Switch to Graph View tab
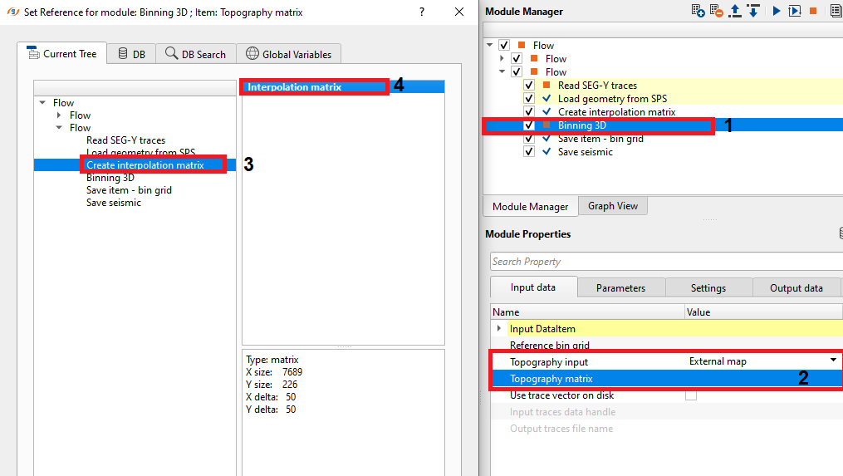 [613, 206]
